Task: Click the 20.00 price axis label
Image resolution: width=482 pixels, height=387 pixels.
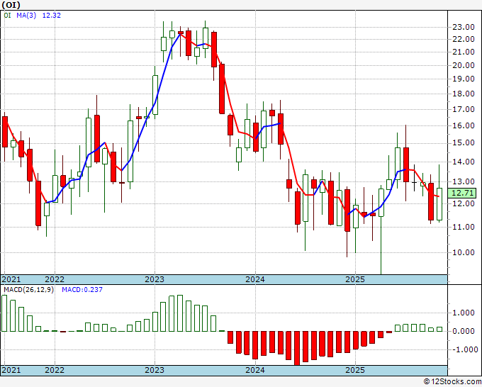Action: (464, 65)
